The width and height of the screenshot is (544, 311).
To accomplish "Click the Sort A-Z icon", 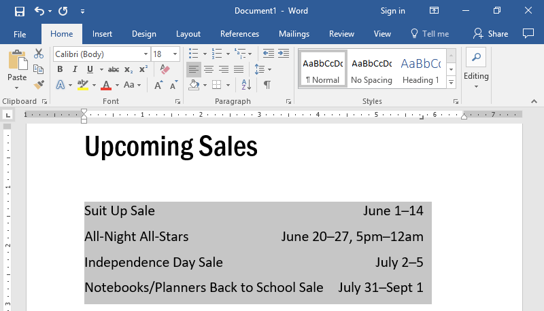I will pyautogui.click(x=247, y=84).
